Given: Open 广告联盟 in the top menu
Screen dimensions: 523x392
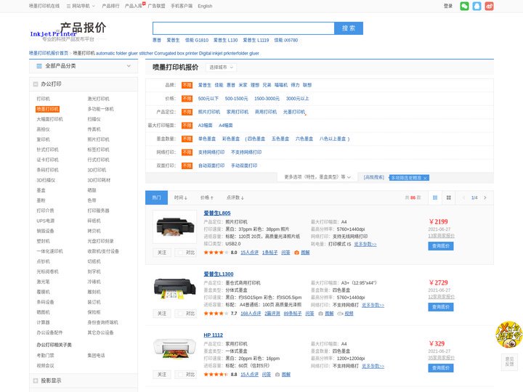Looking at the screenshot, I should click(x=156, y=6).
